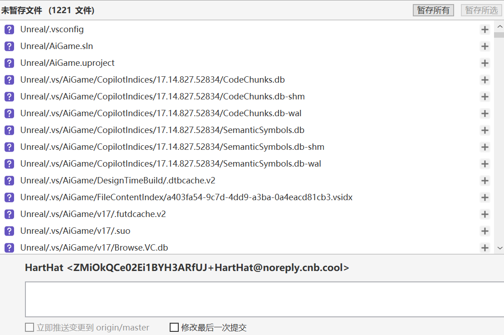Toggle 立即推送变更到 origin/master checkbox
504x335 pixels.
(x=29, y=327)
